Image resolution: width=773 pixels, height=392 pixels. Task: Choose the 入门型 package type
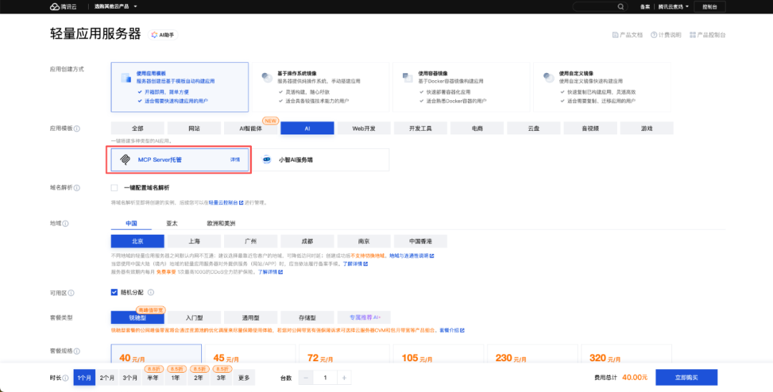tap(194, 318)
